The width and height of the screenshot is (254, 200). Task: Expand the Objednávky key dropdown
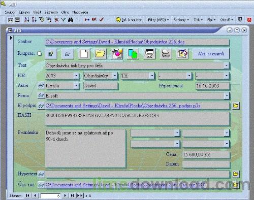click(115, 76)
